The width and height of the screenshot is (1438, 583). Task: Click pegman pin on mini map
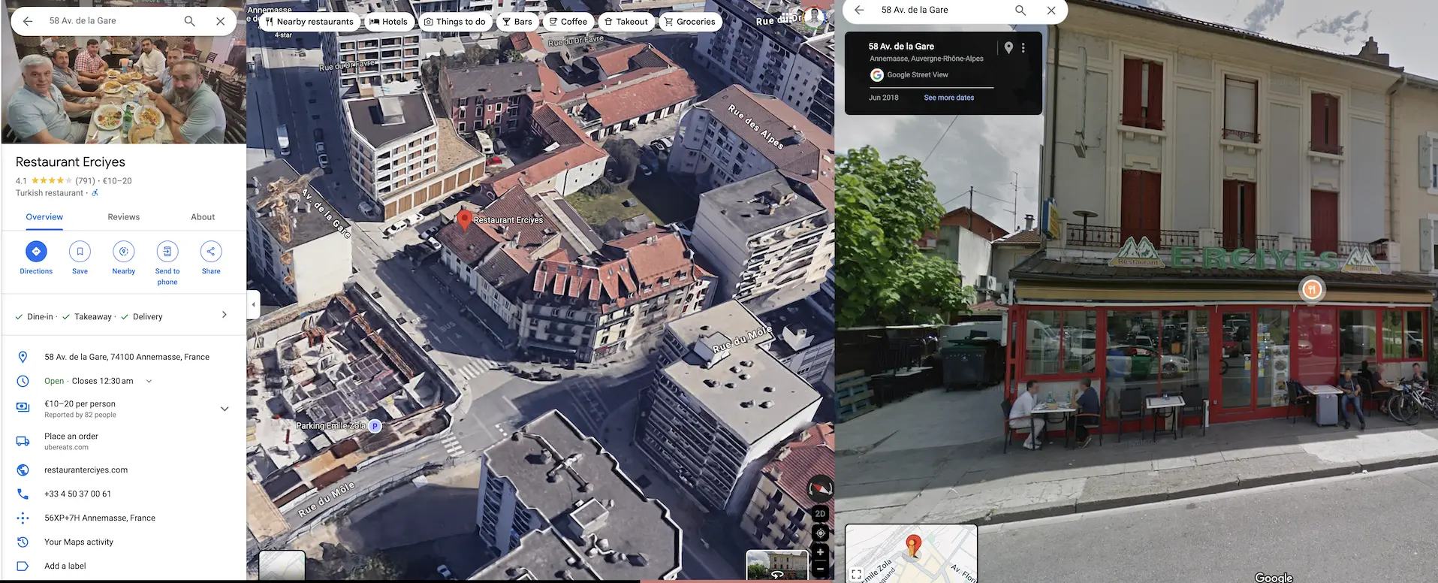coord(913,546)
